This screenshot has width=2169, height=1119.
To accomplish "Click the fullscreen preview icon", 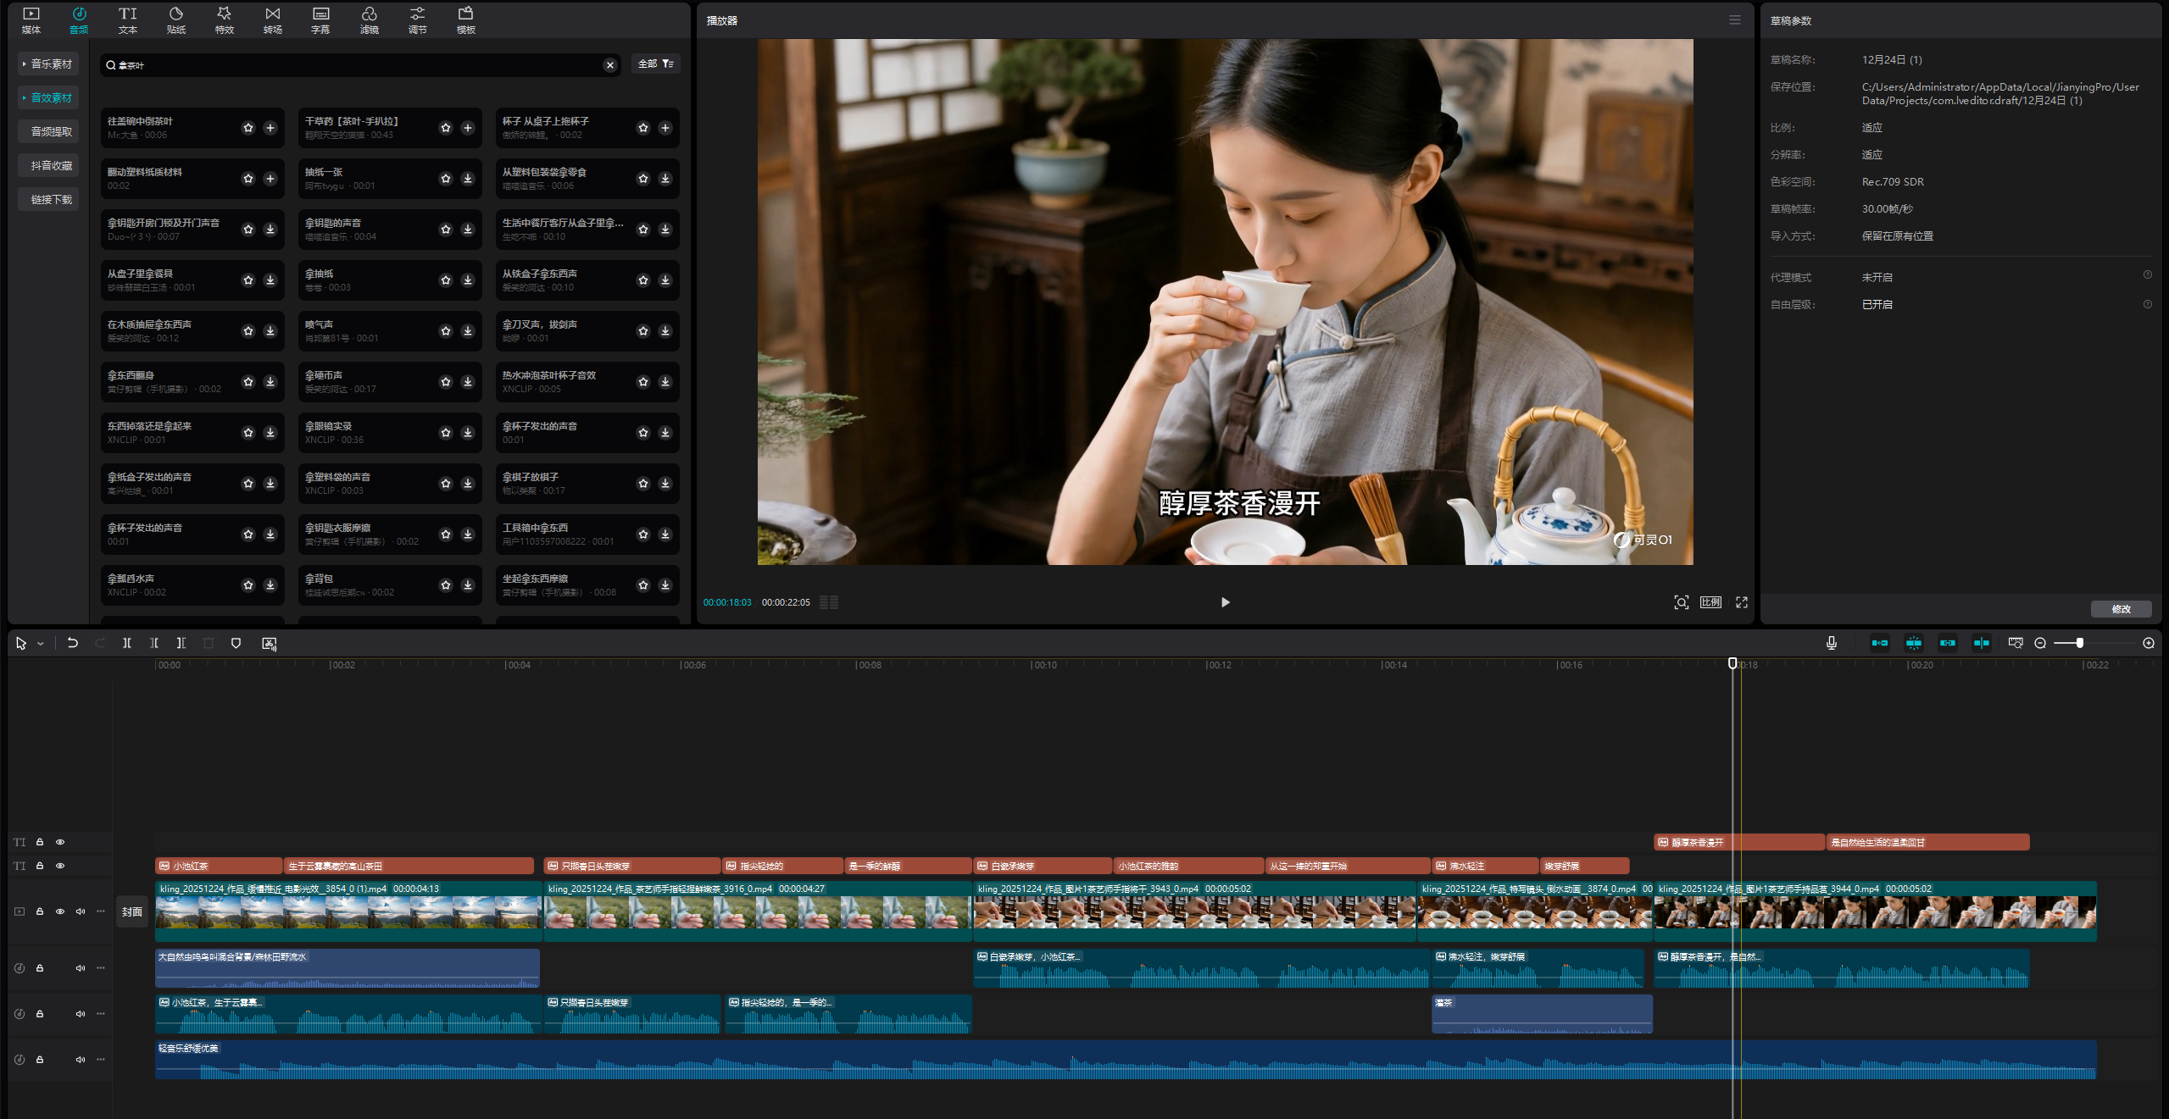I will (x=1742, y=602).
